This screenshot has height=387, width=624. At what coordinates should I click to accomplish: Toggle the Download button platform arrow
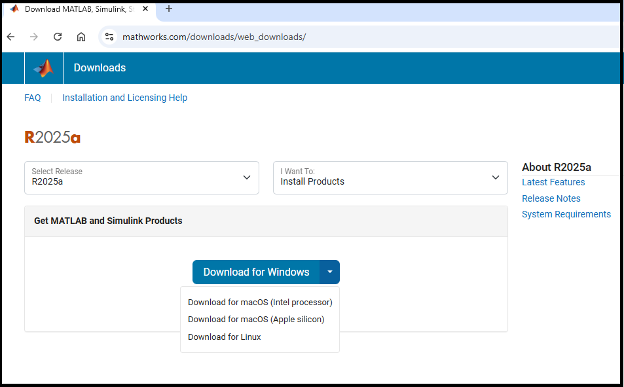[329, 272]
